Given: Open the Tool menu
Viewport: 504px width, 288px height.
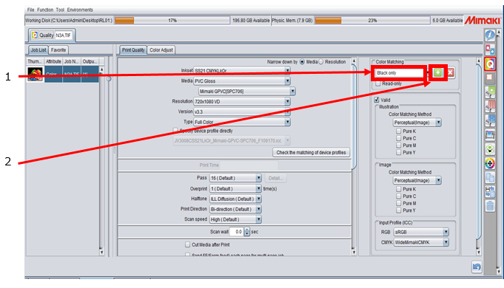Looking at the screenshot, I should 60,10.
